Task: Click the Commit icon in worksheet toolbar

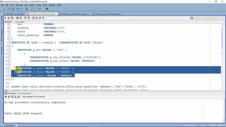Action: [x=25, y=18]
